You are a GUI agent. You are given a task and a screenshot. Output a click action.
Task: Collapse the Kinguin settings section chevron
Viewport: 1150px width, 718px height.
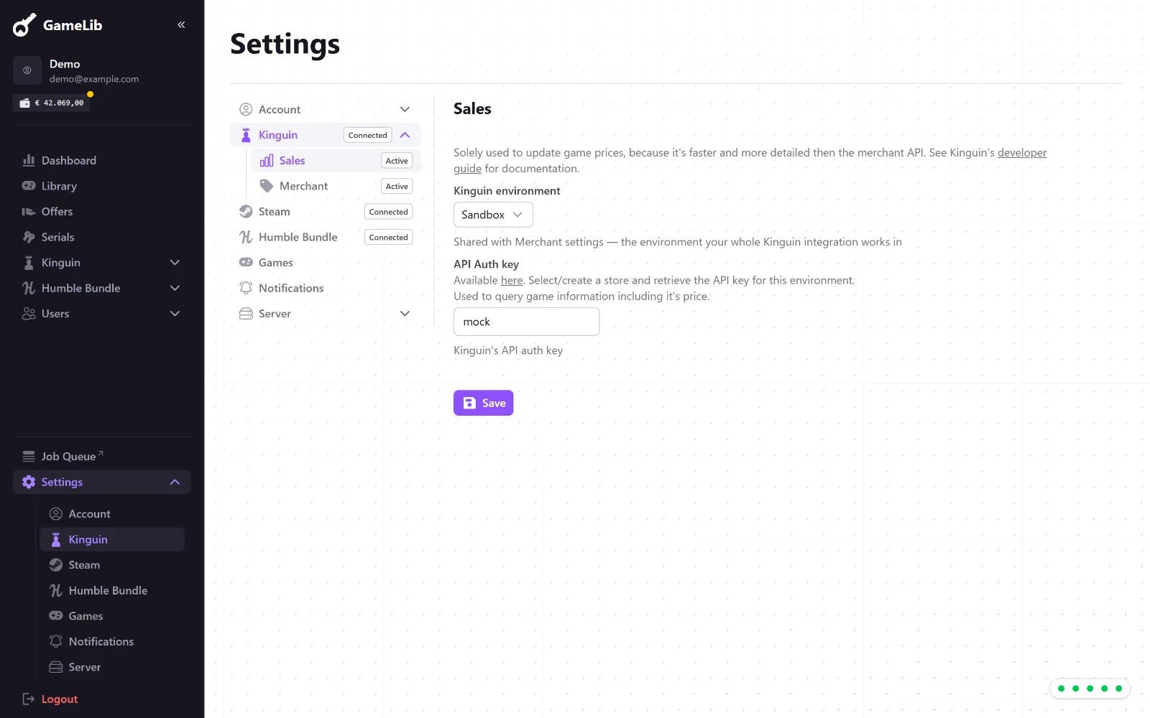point(405,135)
